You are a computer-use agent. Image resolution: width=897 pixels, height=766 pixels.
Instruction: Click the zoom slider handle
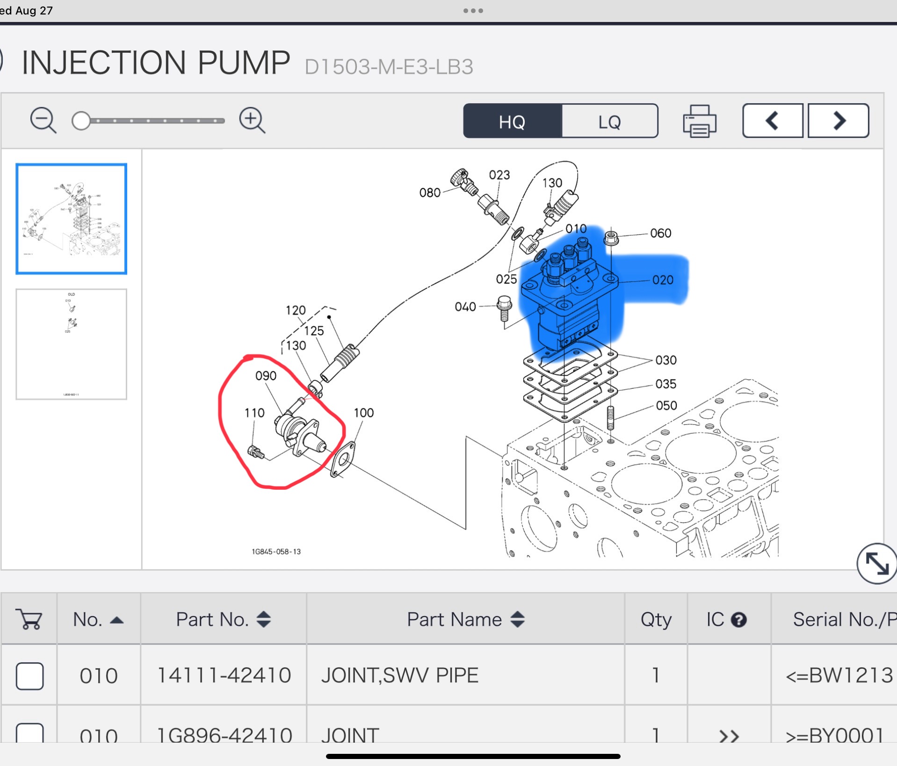[81, 121]
